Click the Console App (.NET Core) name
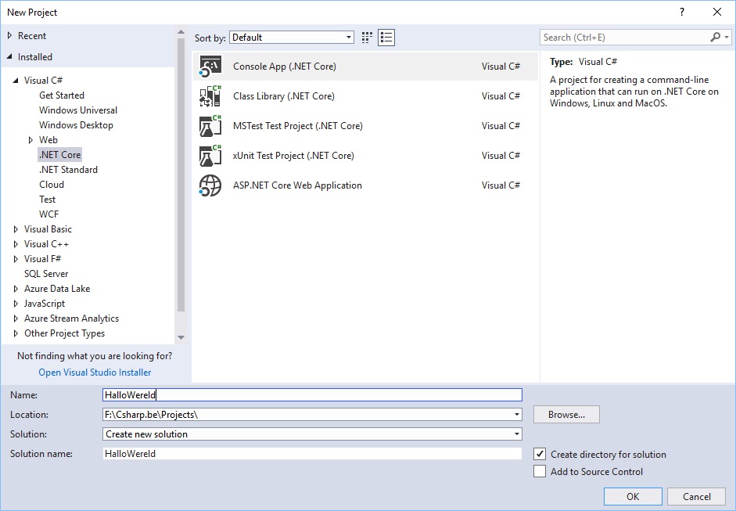This screenshot has width=736, height=511. 285,67
